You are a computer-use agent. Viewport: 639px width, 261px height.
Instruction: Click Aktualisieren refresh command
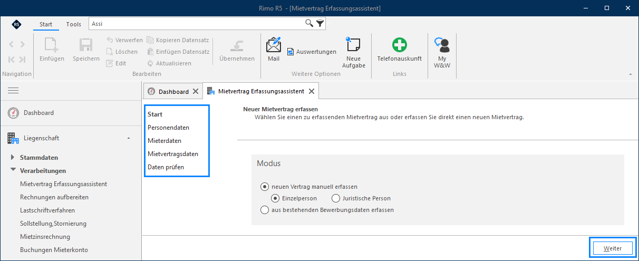click(x=169, y=63)
